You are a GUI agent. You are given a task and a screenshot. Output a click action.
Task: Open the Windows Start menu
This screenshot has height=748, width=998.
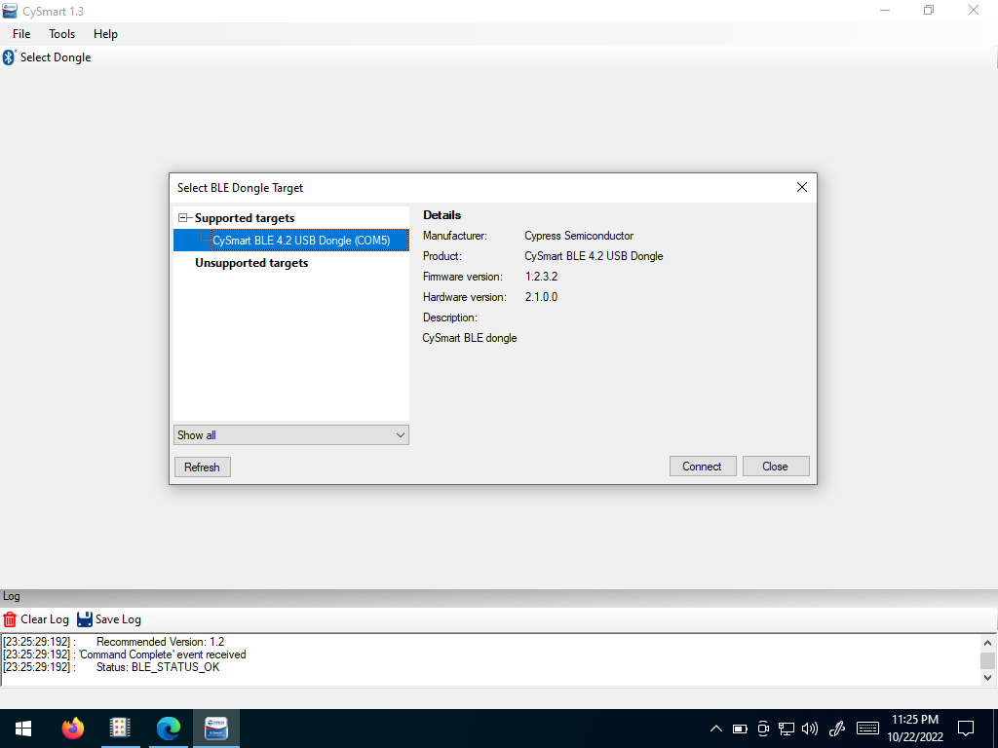pyautogui.click(x=23, y=729)
